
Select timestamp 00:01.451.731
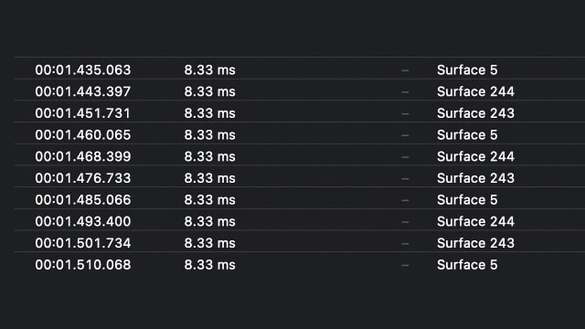83,113
